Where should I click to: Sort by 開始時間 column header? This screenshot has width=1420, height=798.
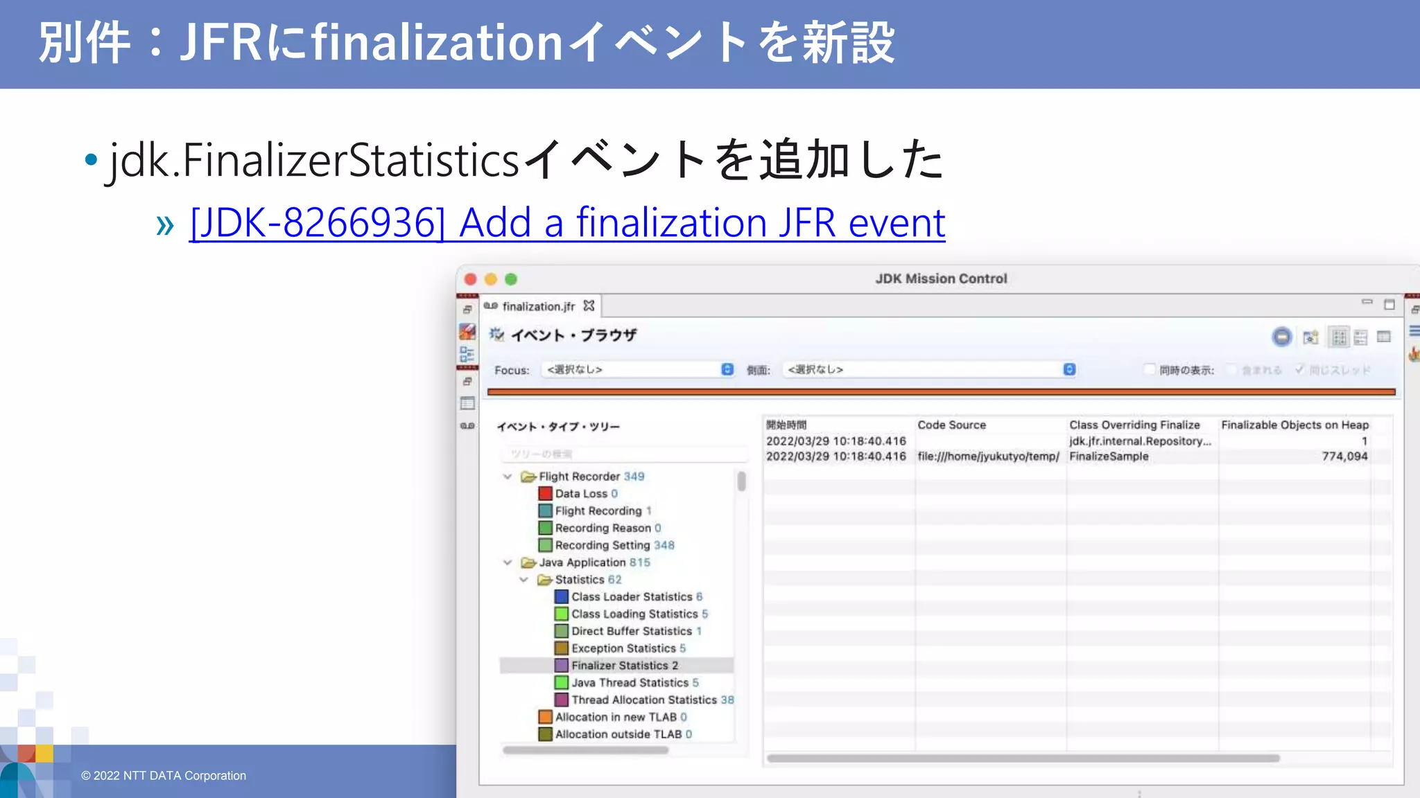click(838, 425)
